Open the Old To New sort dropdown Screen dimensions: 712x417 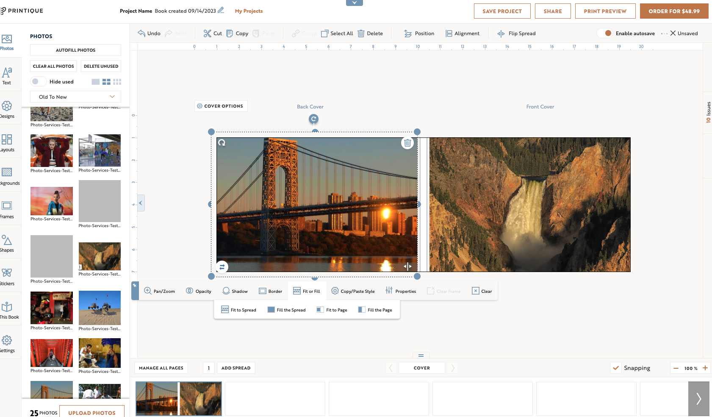coord(75,97)
